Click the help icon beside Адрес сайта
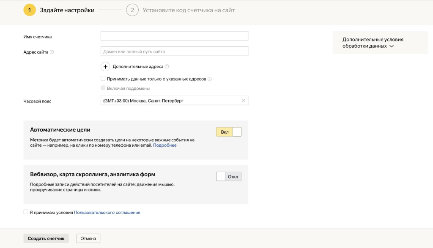The image size is (433, 248). [52, 52]
